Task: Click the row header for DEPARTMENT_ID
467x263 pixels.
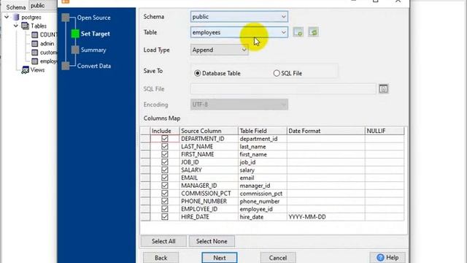Action: [145, 139]
